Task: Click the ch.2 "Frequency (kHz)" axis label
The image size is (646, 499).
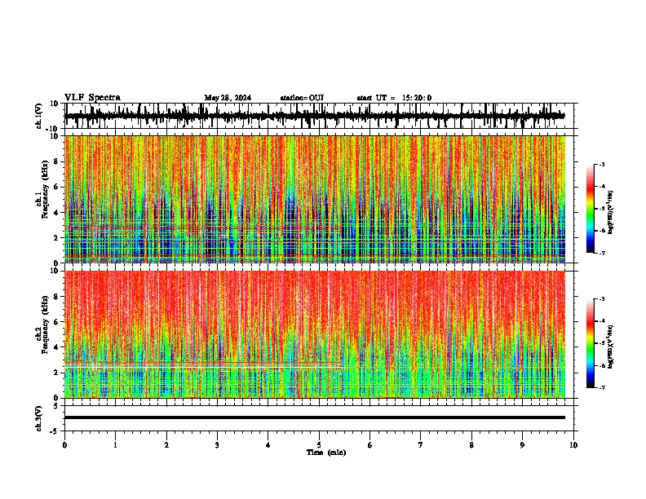Action: [x=46, y=325]
